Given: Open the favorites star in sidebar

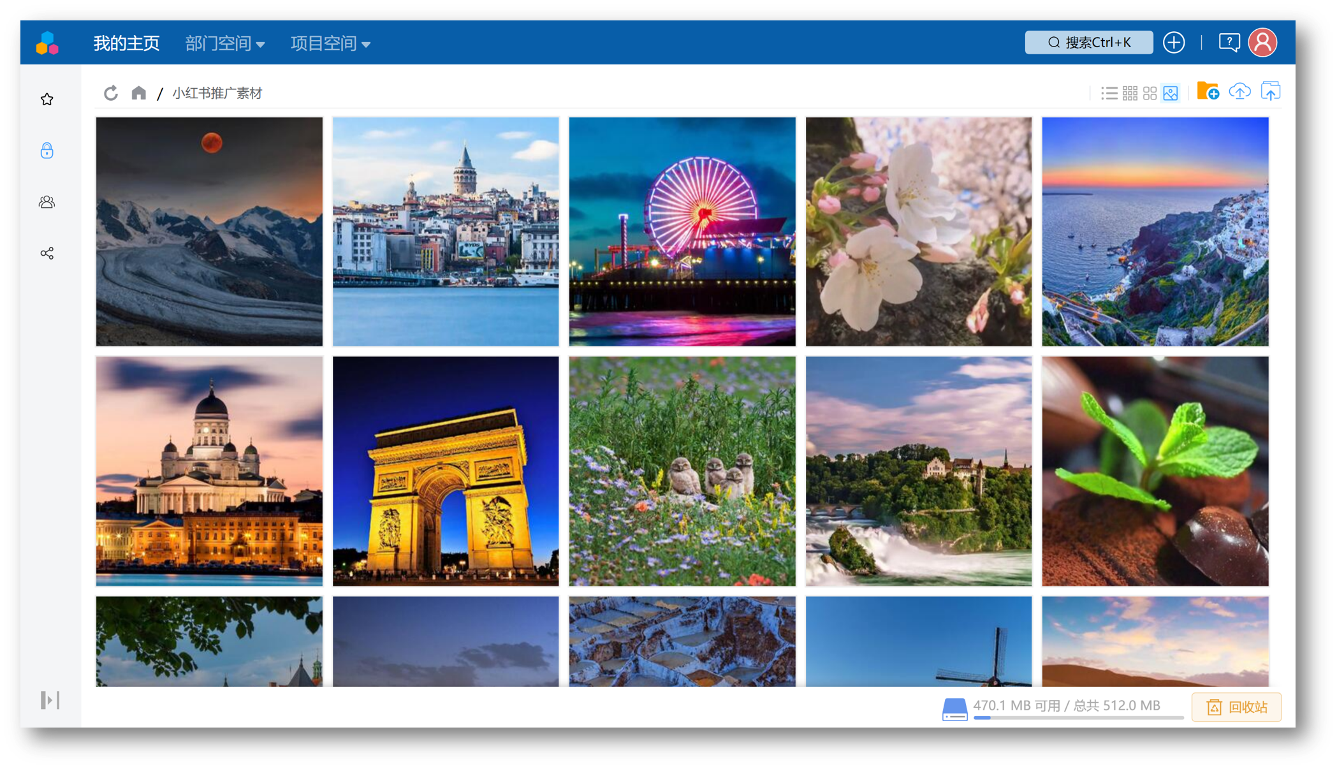Looking at the screenshot, I should [47, 99].
